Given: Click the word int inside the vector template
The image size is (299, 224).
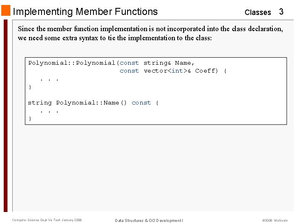Looking at the screenshot, I should [x=177, y=71].
